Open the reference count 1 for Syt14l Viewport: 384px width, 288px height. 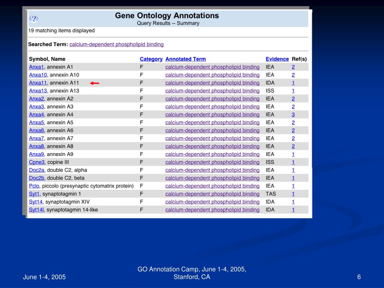pos(293,210)
